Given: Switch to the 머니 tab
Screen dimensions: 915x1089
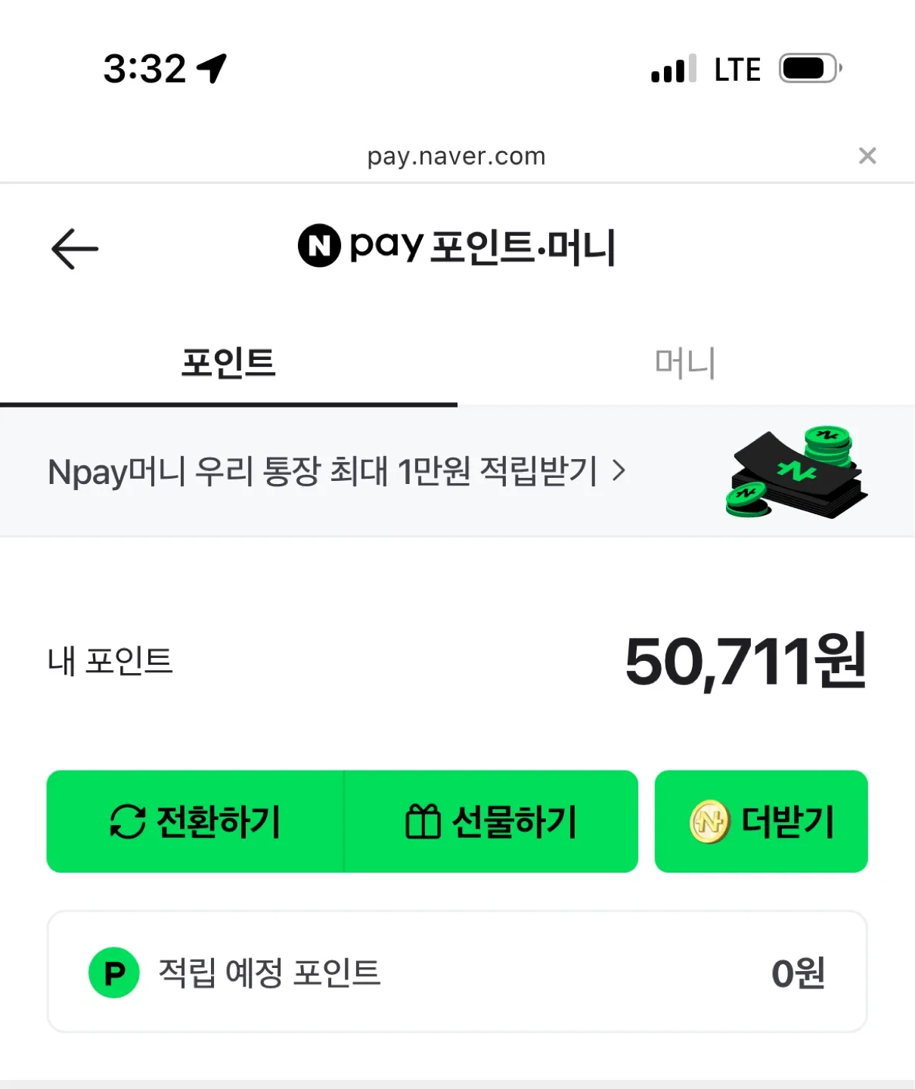Looking at the screenshot, I should (685, 363).
